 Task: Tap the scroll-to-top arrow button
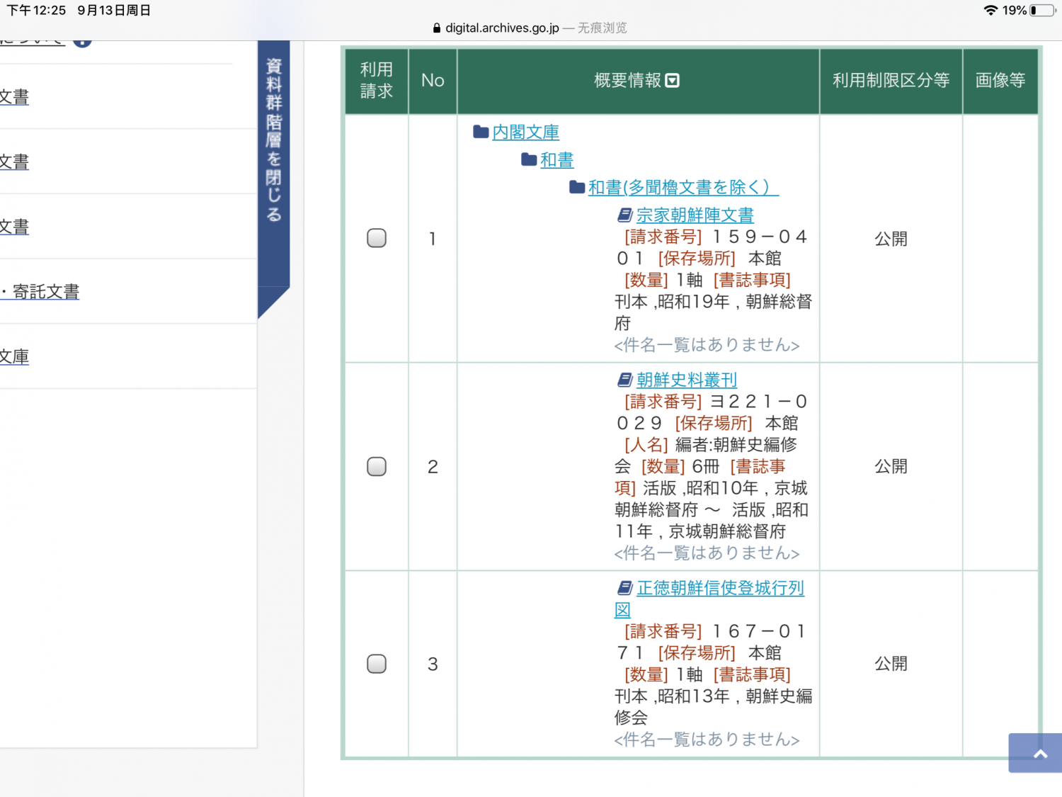[x=1039, y=754]
